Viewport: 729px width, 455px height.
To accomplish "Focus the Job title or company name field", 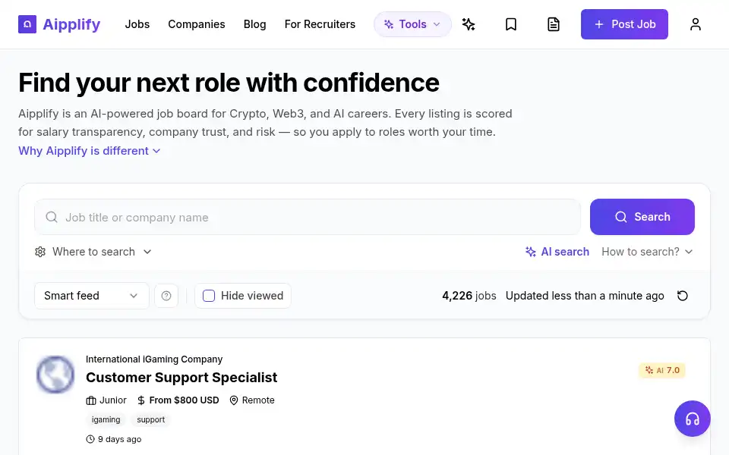I will (x=308, y=217).
